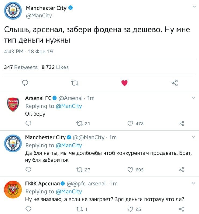This screenshot has height=214, width=199.
Task: Open options chevron on main tweet
Action: click(194, 7)
